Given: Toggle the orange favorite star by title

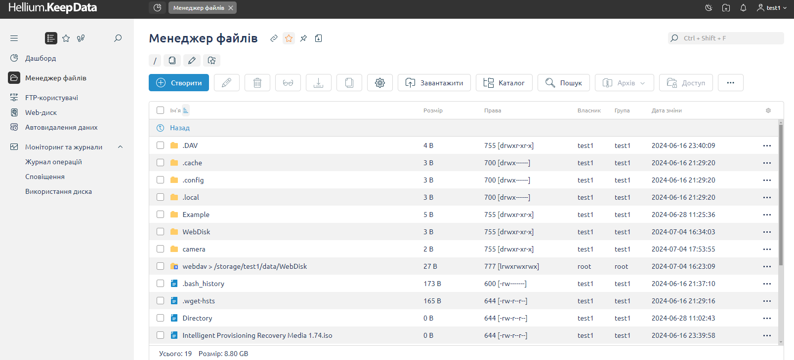Looking at the screenshot, I should (289, 38).
